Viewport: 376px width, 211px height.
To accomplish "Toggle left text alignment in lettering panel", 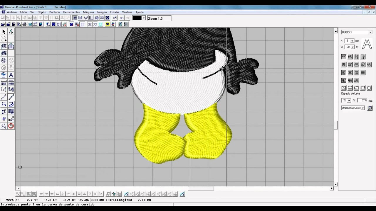I will pyautogui.click(x=344, y=73).
